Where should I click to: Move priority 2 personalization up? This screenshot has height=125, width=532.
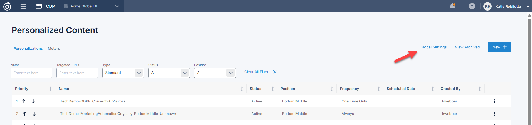coord(25,114)
